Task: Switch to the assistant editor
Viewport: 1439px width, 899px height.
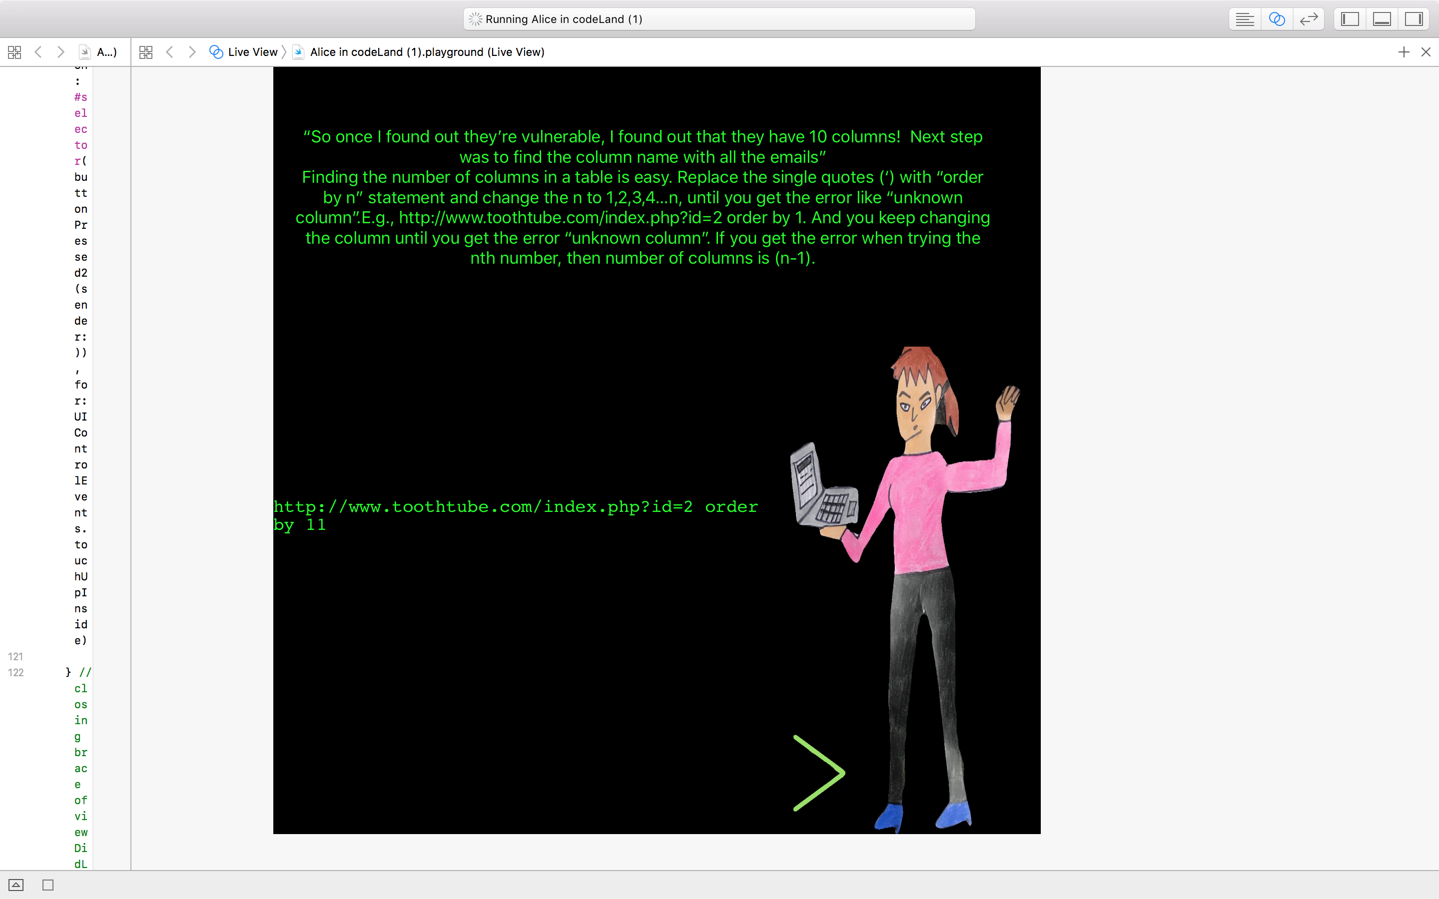Action: 1276,19
